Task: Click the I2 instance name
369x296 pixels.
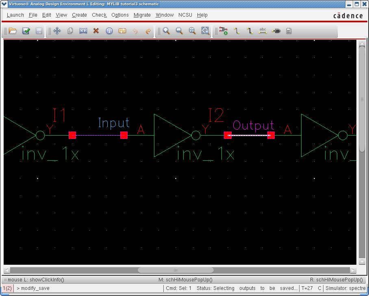Action: 216,115
